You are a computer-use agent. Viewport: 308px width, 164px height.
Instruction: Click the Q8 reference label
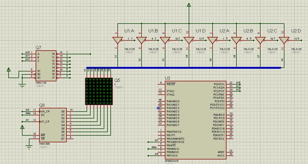pyautogui.click(x=42, y=105)
